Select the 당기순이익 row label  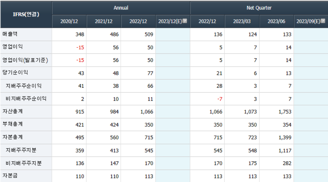click(15, 73)
